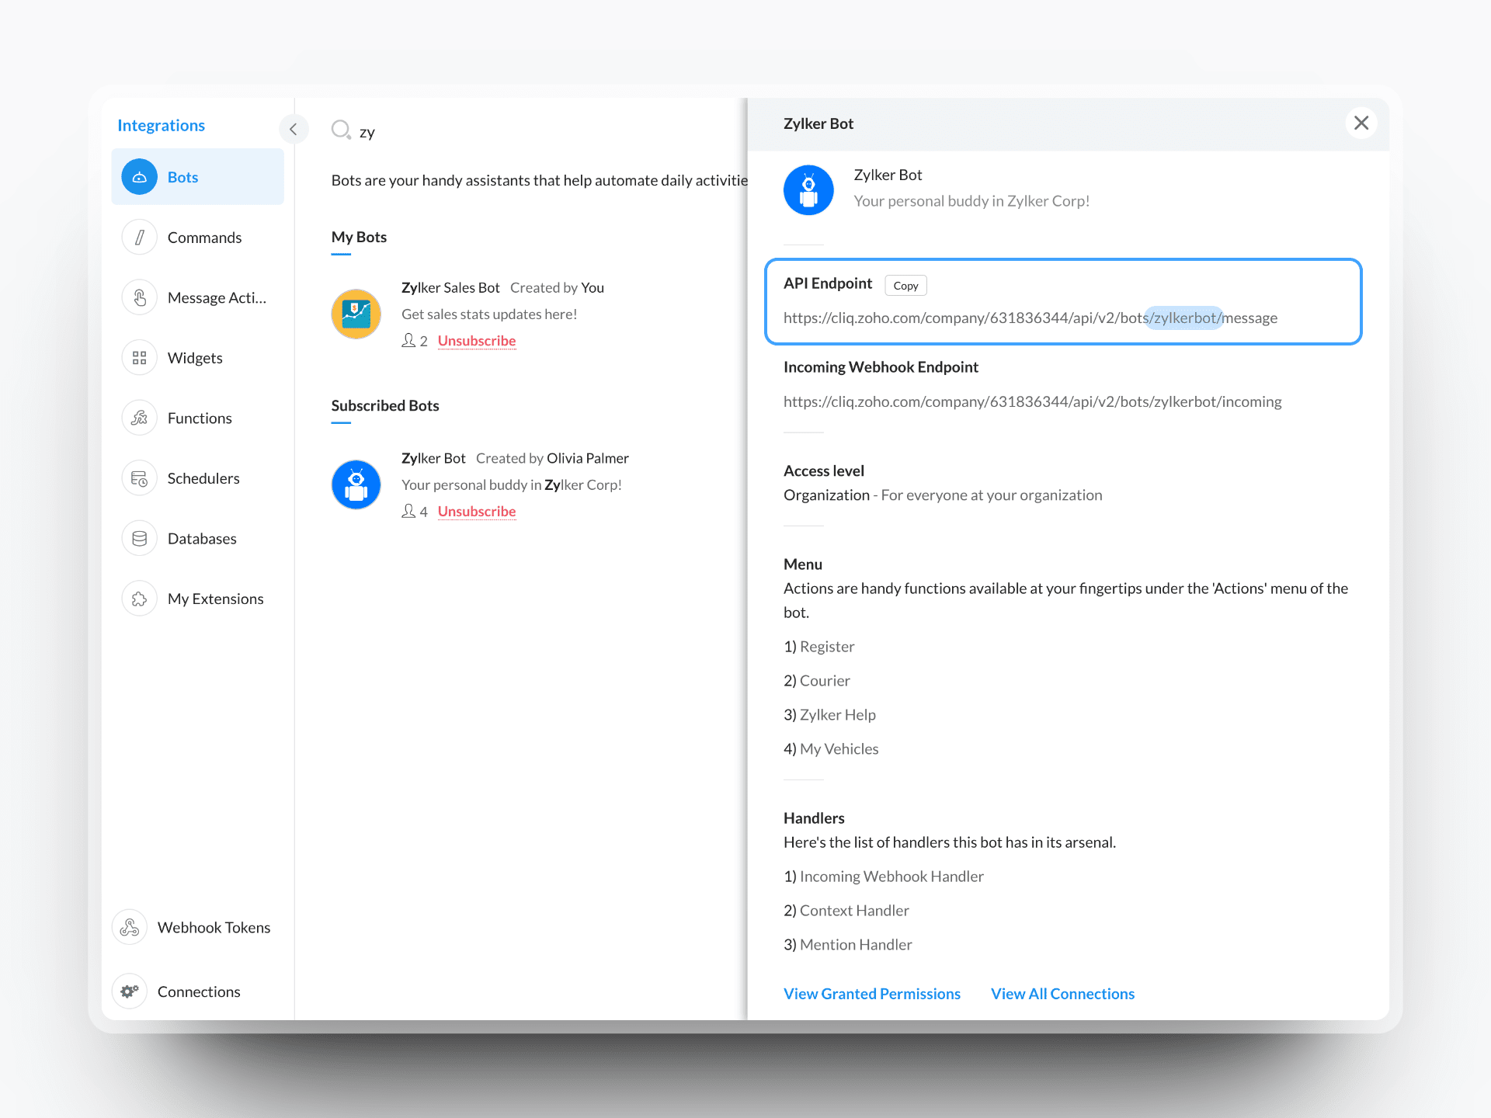Select Zylker Sales Bot avatar thumbnail
1491x1118 pixels.
click(356, 314)
